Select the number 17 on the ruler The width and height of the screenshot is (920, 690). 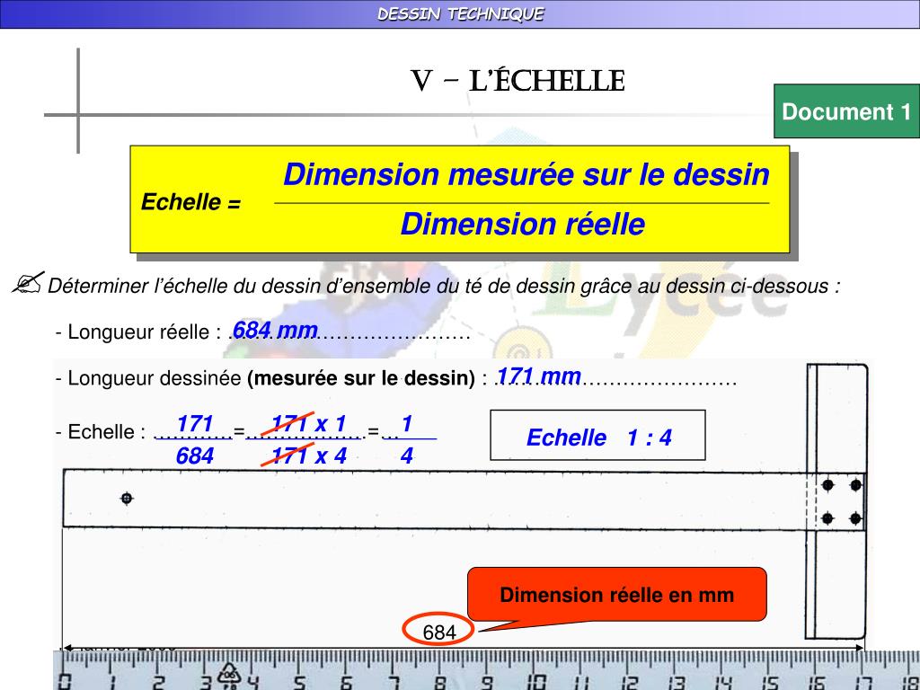[863, 682]
